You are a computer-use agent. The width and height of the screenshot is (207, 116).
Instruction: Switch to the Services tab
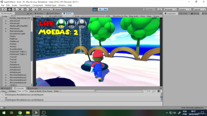(x=183, y=14)
